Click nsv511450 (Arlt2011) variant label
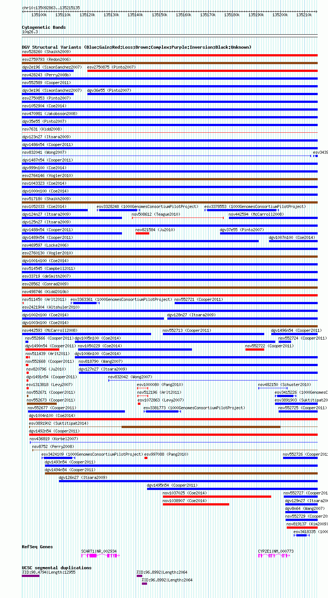Screen dimensions: 328x598 44,299
